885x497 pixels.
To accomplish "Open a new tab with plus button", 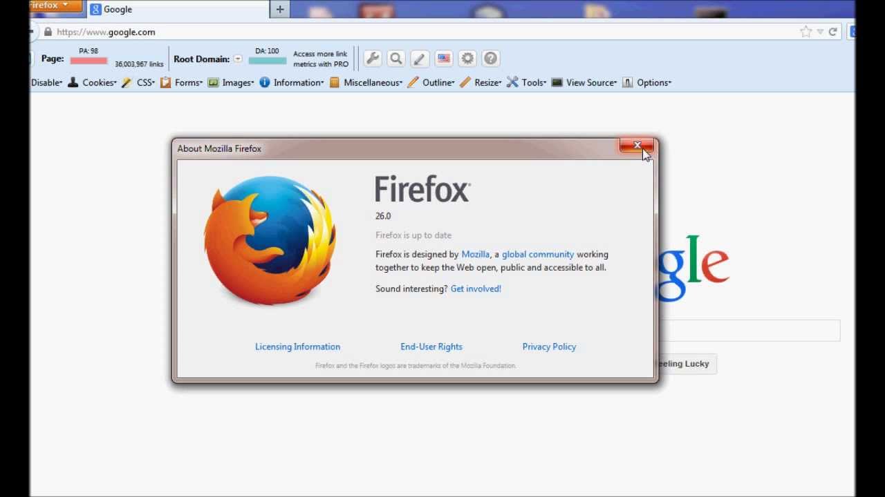I will point(280,9).
